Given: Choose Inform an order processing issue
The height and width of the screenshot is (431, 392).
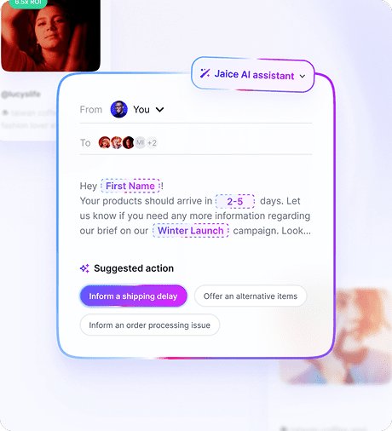Looking at the screenshot, I should coord(150,325).
